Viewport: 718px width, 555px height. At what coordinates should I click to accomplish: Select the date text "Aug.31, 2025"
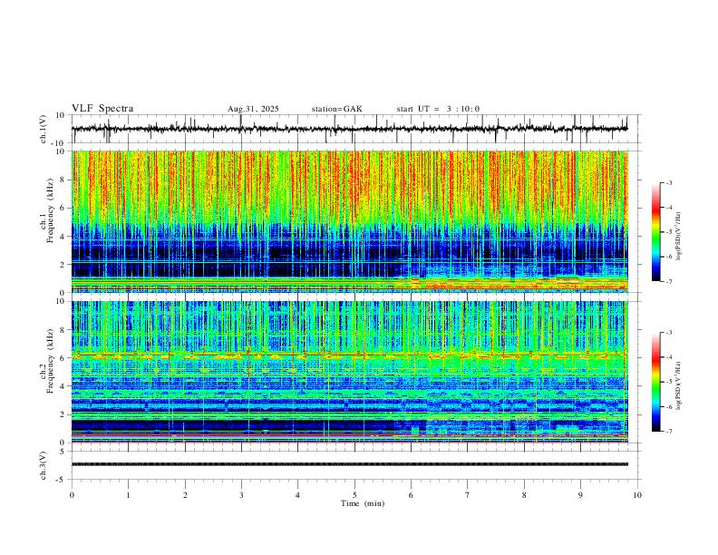point(253,109)
